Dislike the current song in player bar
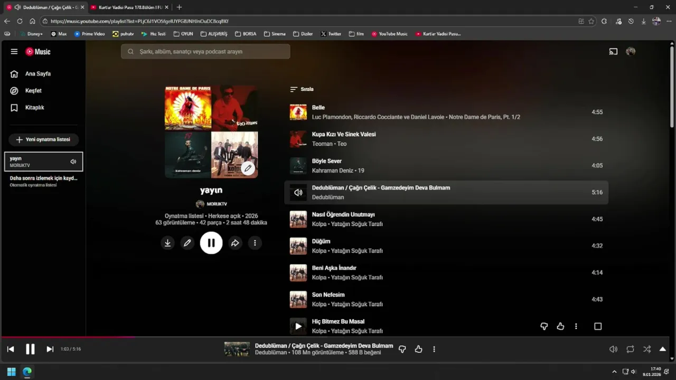Image resolution: width=676 pixels, height=380 pixels. 402,349
